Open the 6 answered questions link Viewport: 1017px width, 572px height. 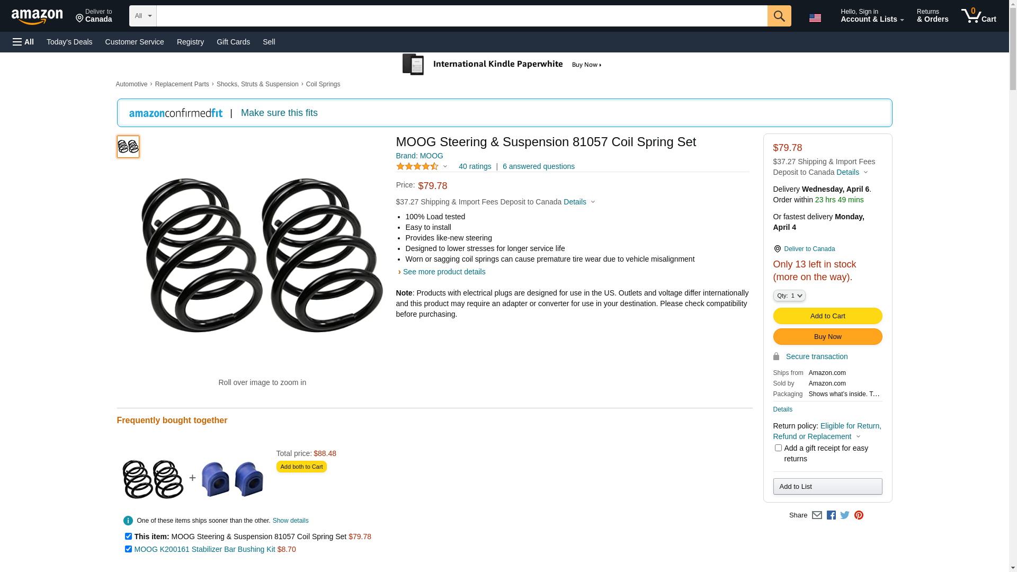(538, 166)
